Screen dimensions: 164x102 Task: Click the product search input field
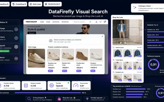click(83, 22)
